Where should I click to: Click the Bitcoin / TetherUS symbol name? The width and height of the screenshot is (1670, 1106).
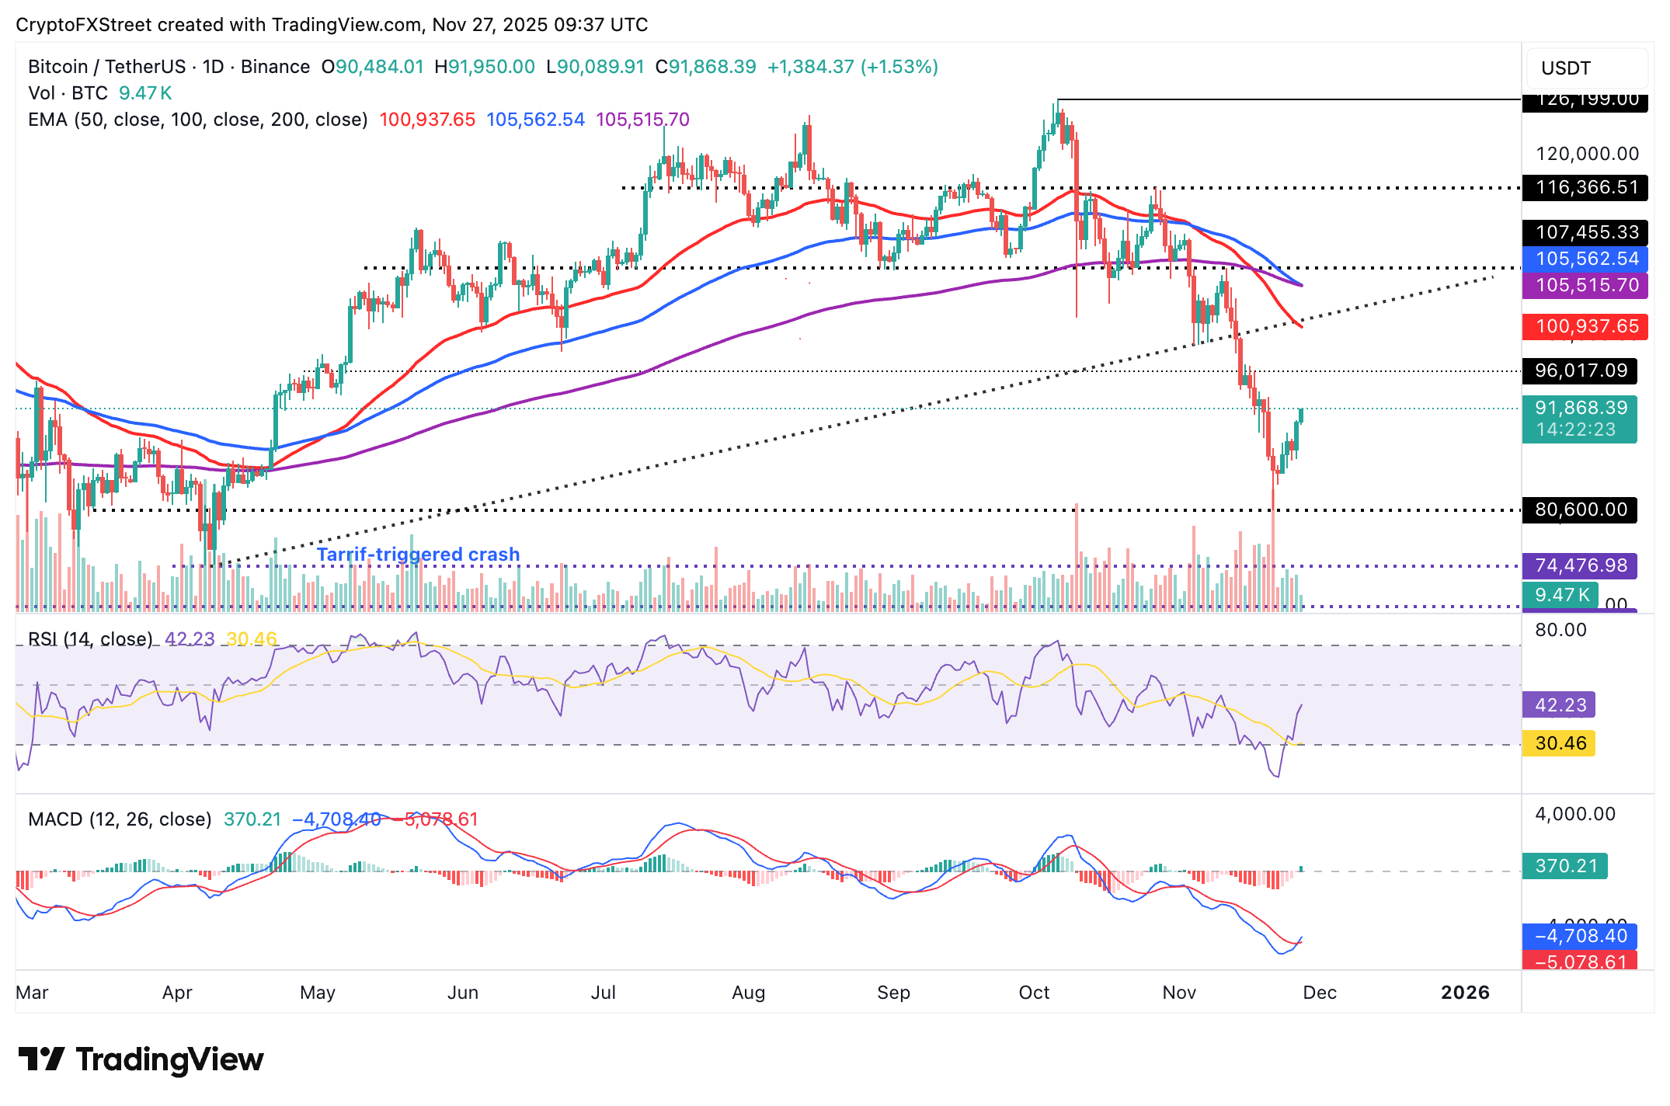[109, 66]
